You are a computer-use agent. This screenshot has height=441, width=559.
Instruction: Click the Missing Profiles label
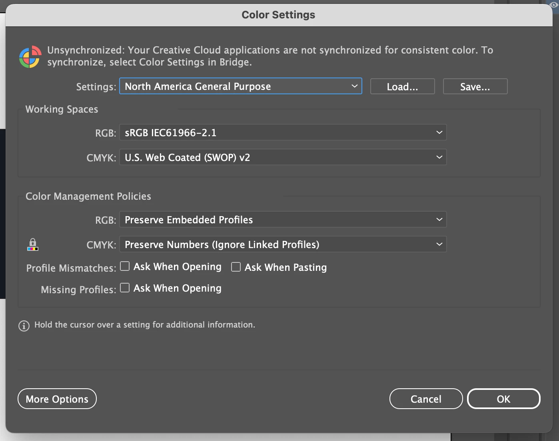click(x=78, y=290)
